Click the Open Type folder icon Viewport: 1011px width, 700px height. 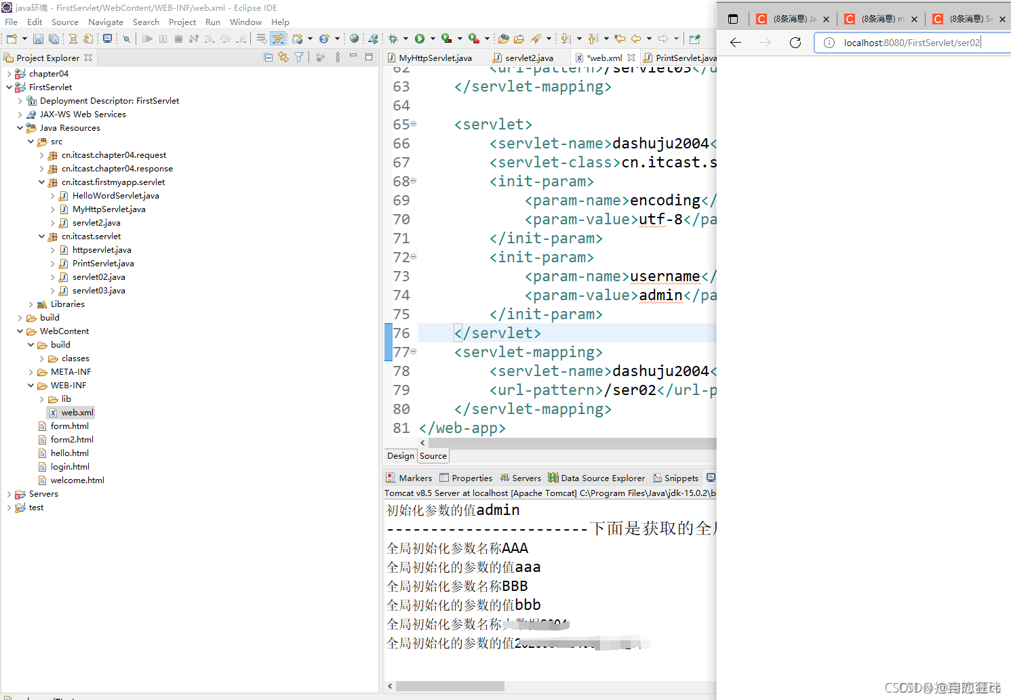coord(504,39)
